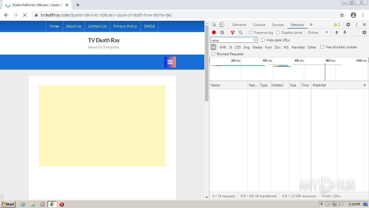369x208 pixels.
Task: Export HAR with the download arrow
Action: coord(344,33)
